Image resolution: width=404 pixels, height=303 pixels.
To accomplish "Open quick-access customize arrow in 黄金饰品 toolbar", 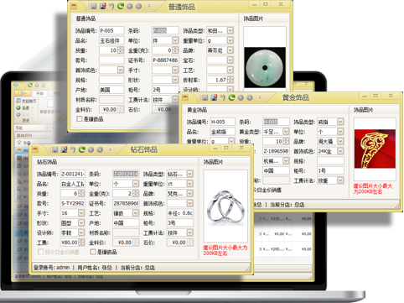I will click(260, 97).
